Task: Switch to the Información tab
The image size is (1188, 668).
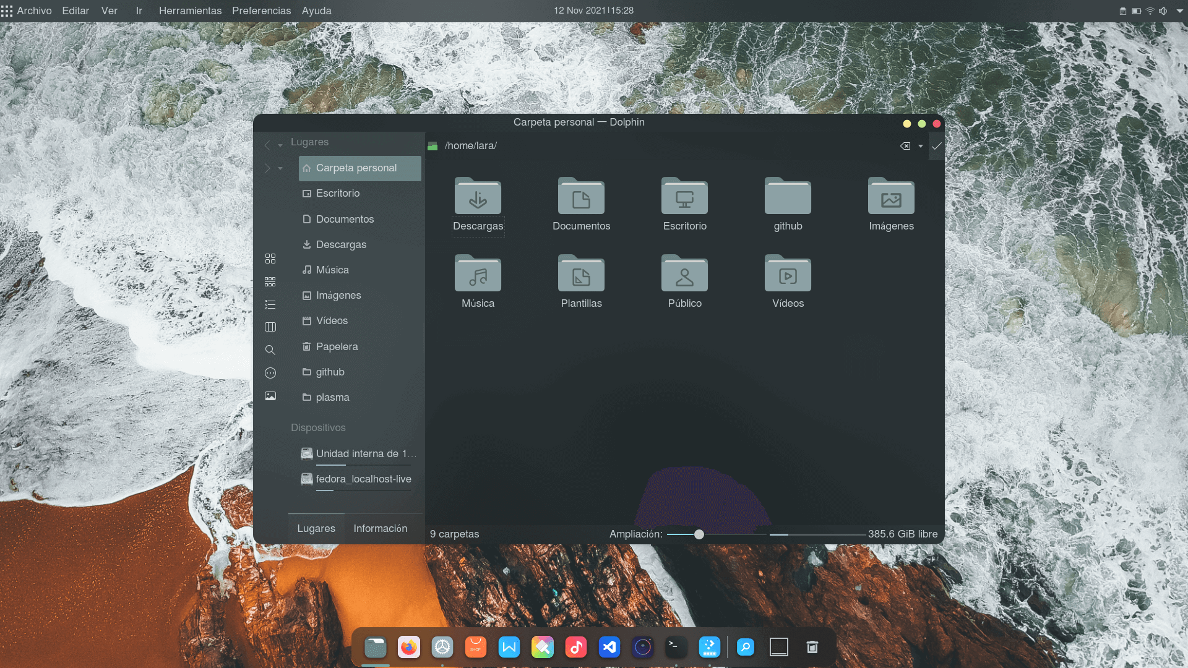Action: 380,528
